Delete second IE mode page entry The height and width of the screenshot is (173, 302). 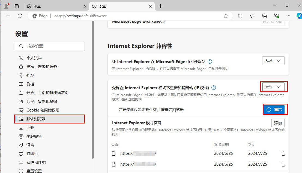[283, 164]
